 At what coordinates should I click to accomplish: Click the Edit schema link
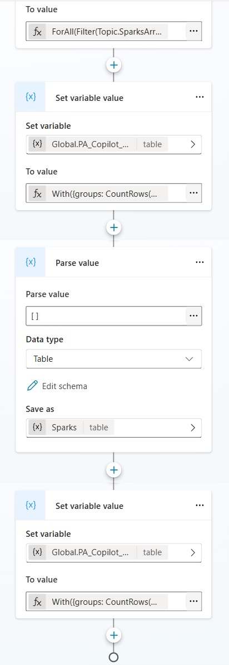(x=64, y=386)
